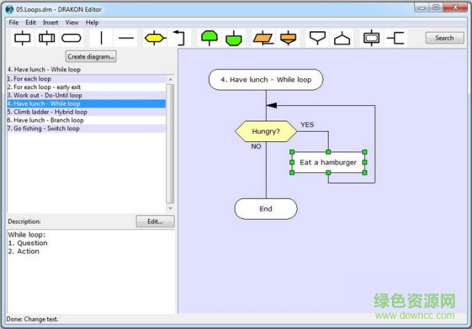
Task: Select the Action rectangle tool
Action: point(23,38)
